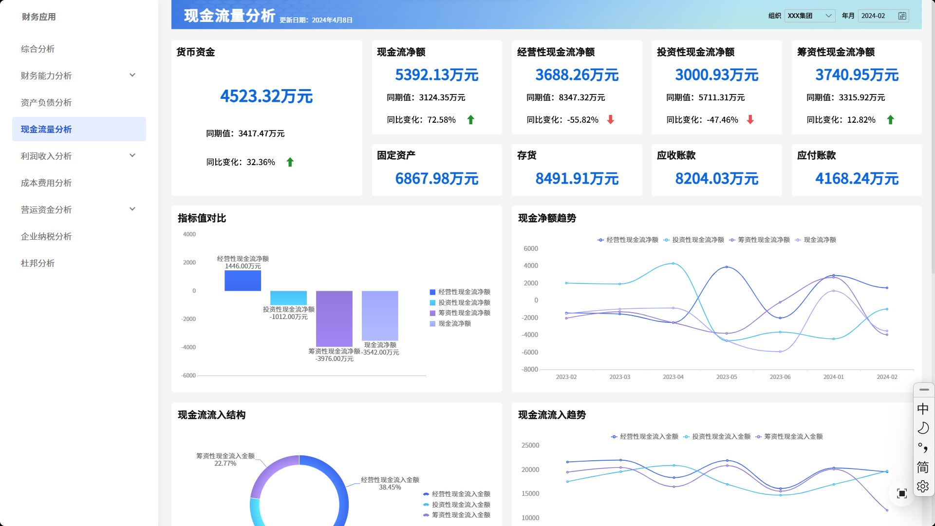The width and height of the screenshot is (935, 526).
Task: Open IME settings gear icon
Action: coord(923,486)
